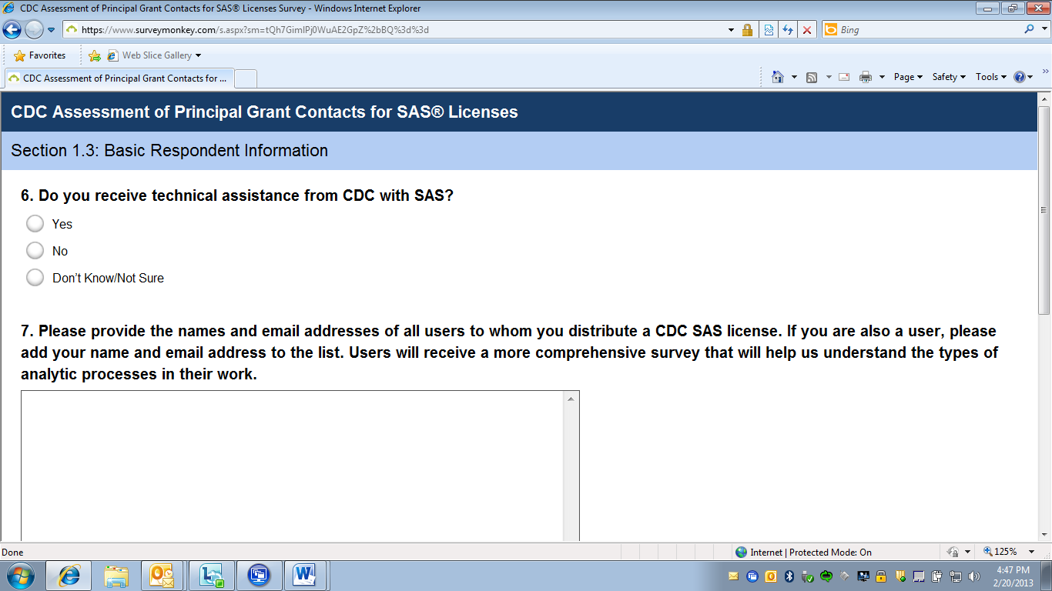
Task: Open the Favorites star button
Action: click(x=40, y=55)
